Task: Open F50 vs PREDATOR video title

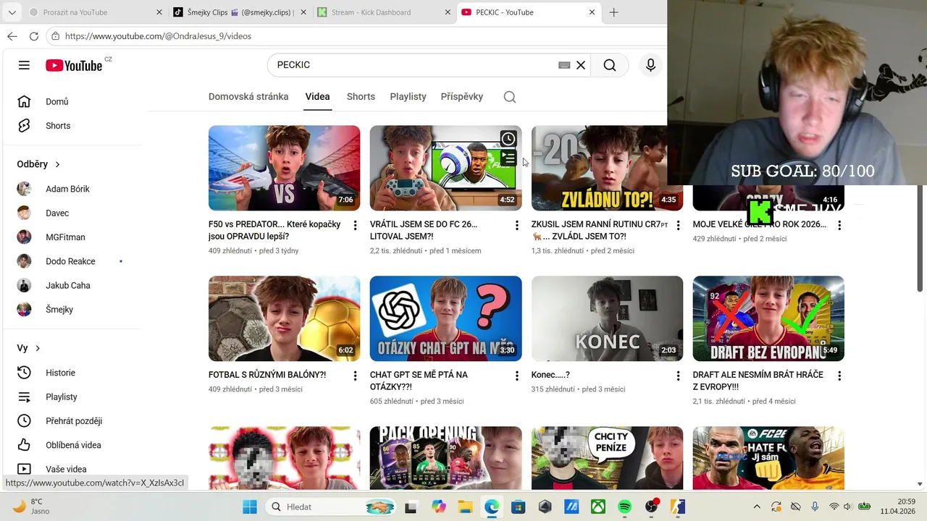Action: click(274, 230)
